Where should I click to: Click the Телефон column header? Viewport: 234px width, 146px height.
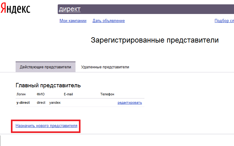point(107,94)
